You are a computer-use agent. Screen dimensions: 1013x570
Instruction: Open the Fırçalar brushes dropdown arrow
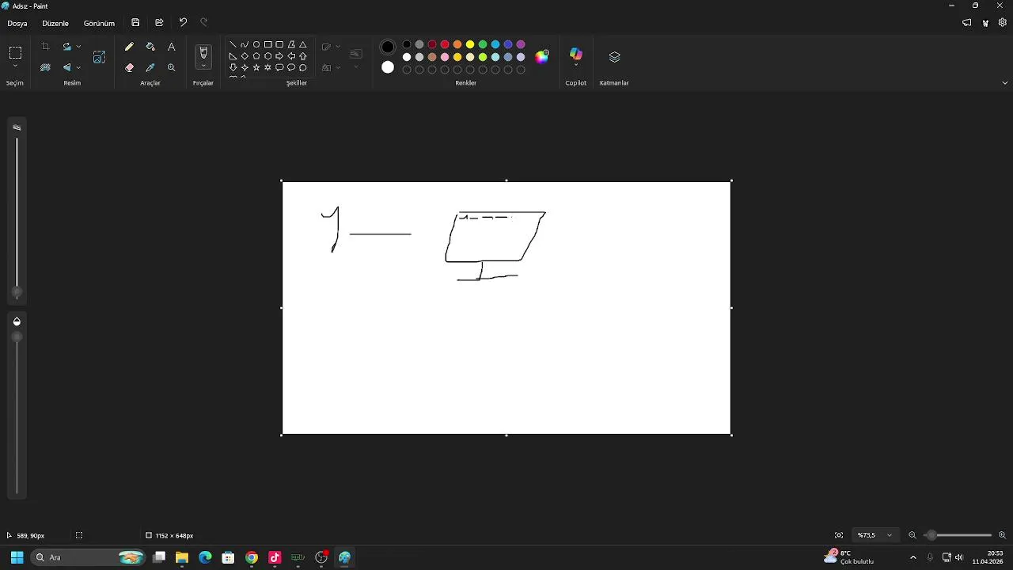pyautogui.click(x=203, y=66)
